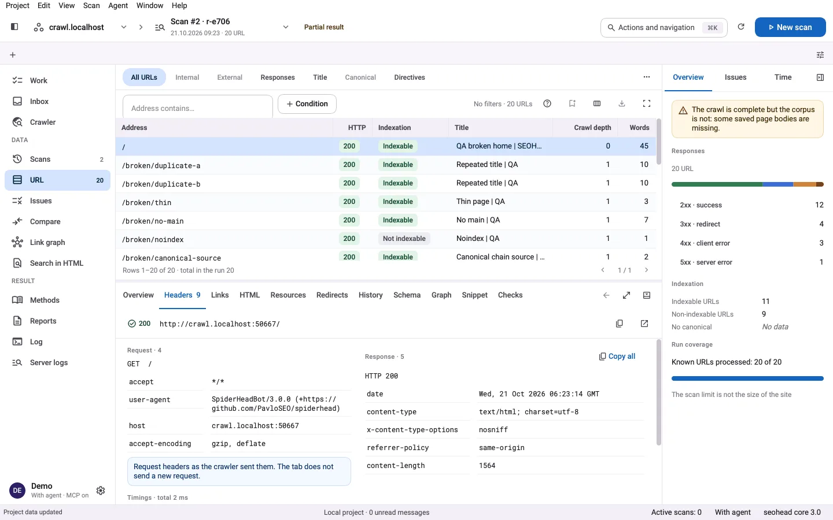
Task: Open Link graph in the sidebar
Action: point(58,242)
